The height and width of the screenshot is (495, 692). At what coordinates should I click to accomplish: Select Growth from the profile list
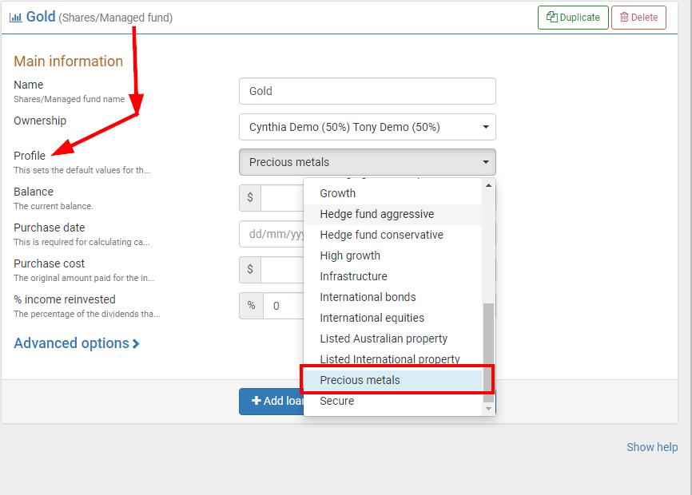(338, 193)
